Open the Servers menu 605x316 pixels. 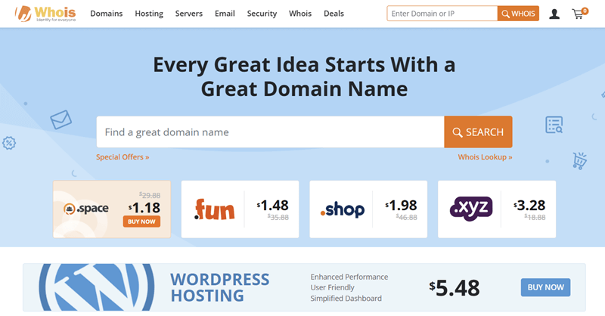[x=188, y=14]
